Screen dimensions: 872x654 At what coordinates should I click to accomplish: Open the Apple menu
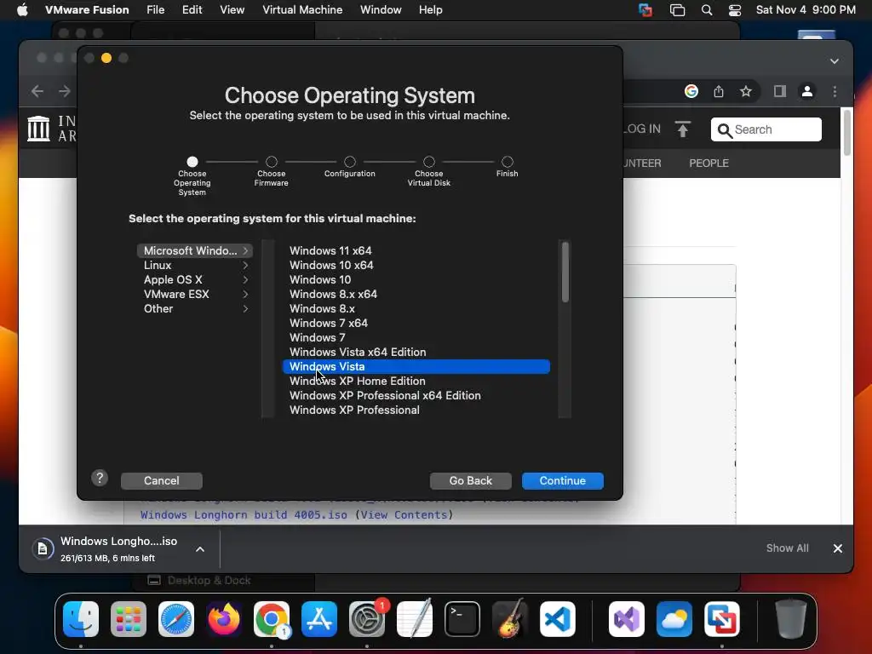(x=22, y=10)
